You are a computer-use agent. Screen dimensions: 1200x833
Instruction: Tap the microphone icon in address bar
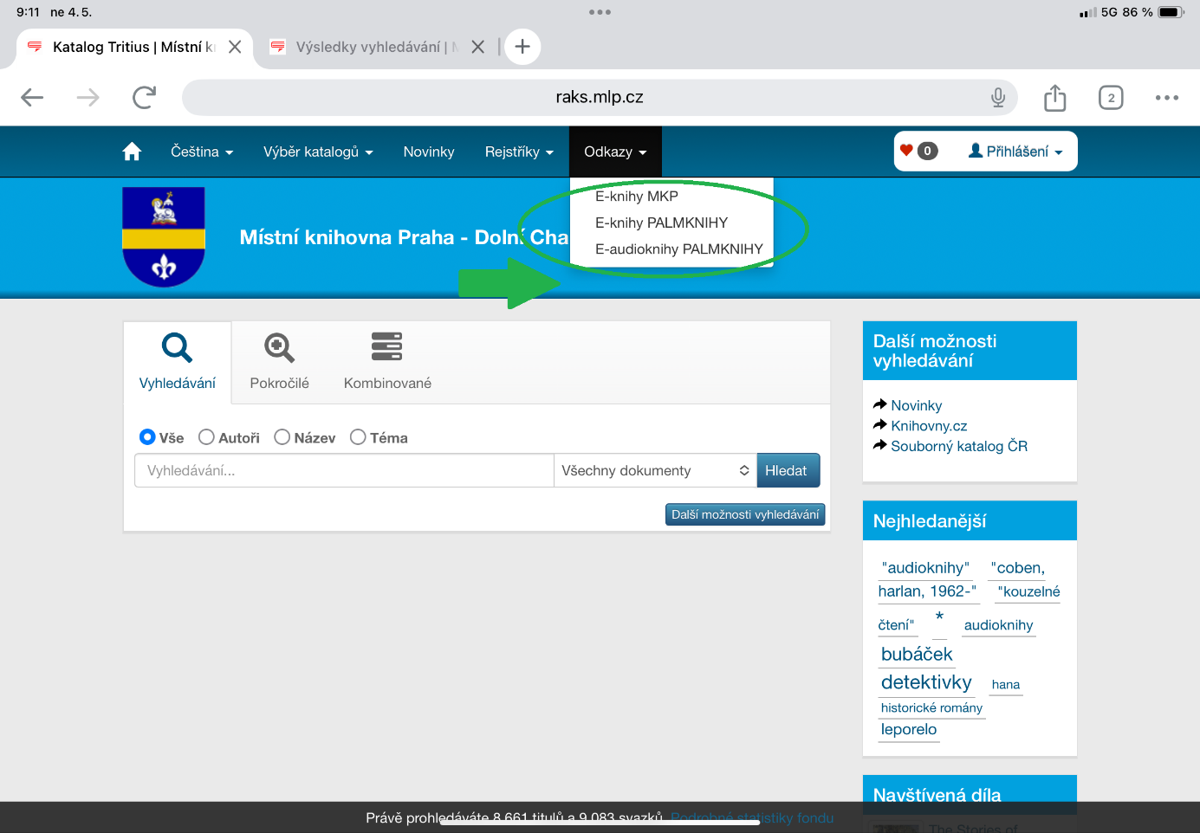(x=998, y=98)
